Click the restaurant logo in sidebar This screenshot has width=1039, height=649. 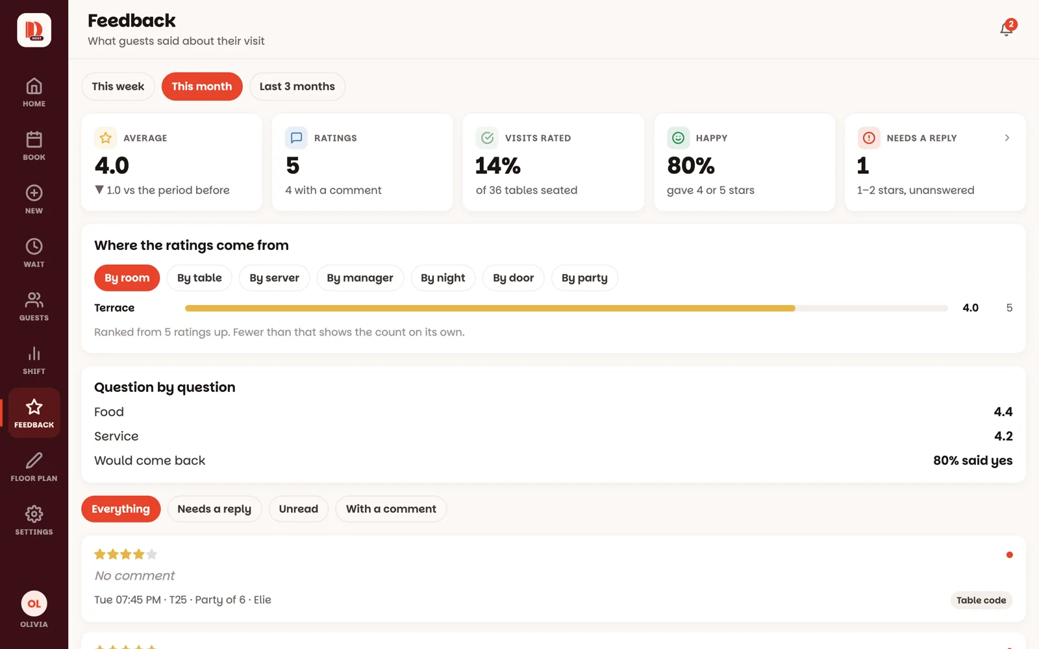pos(34,30)
